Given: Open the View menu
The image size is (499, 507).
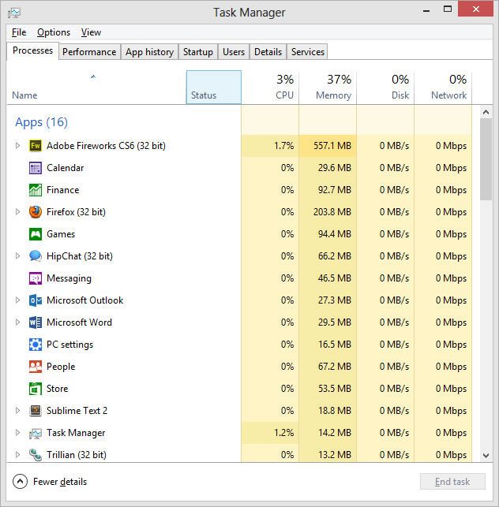Looking at the screenshot, I should tap(91, 32).
